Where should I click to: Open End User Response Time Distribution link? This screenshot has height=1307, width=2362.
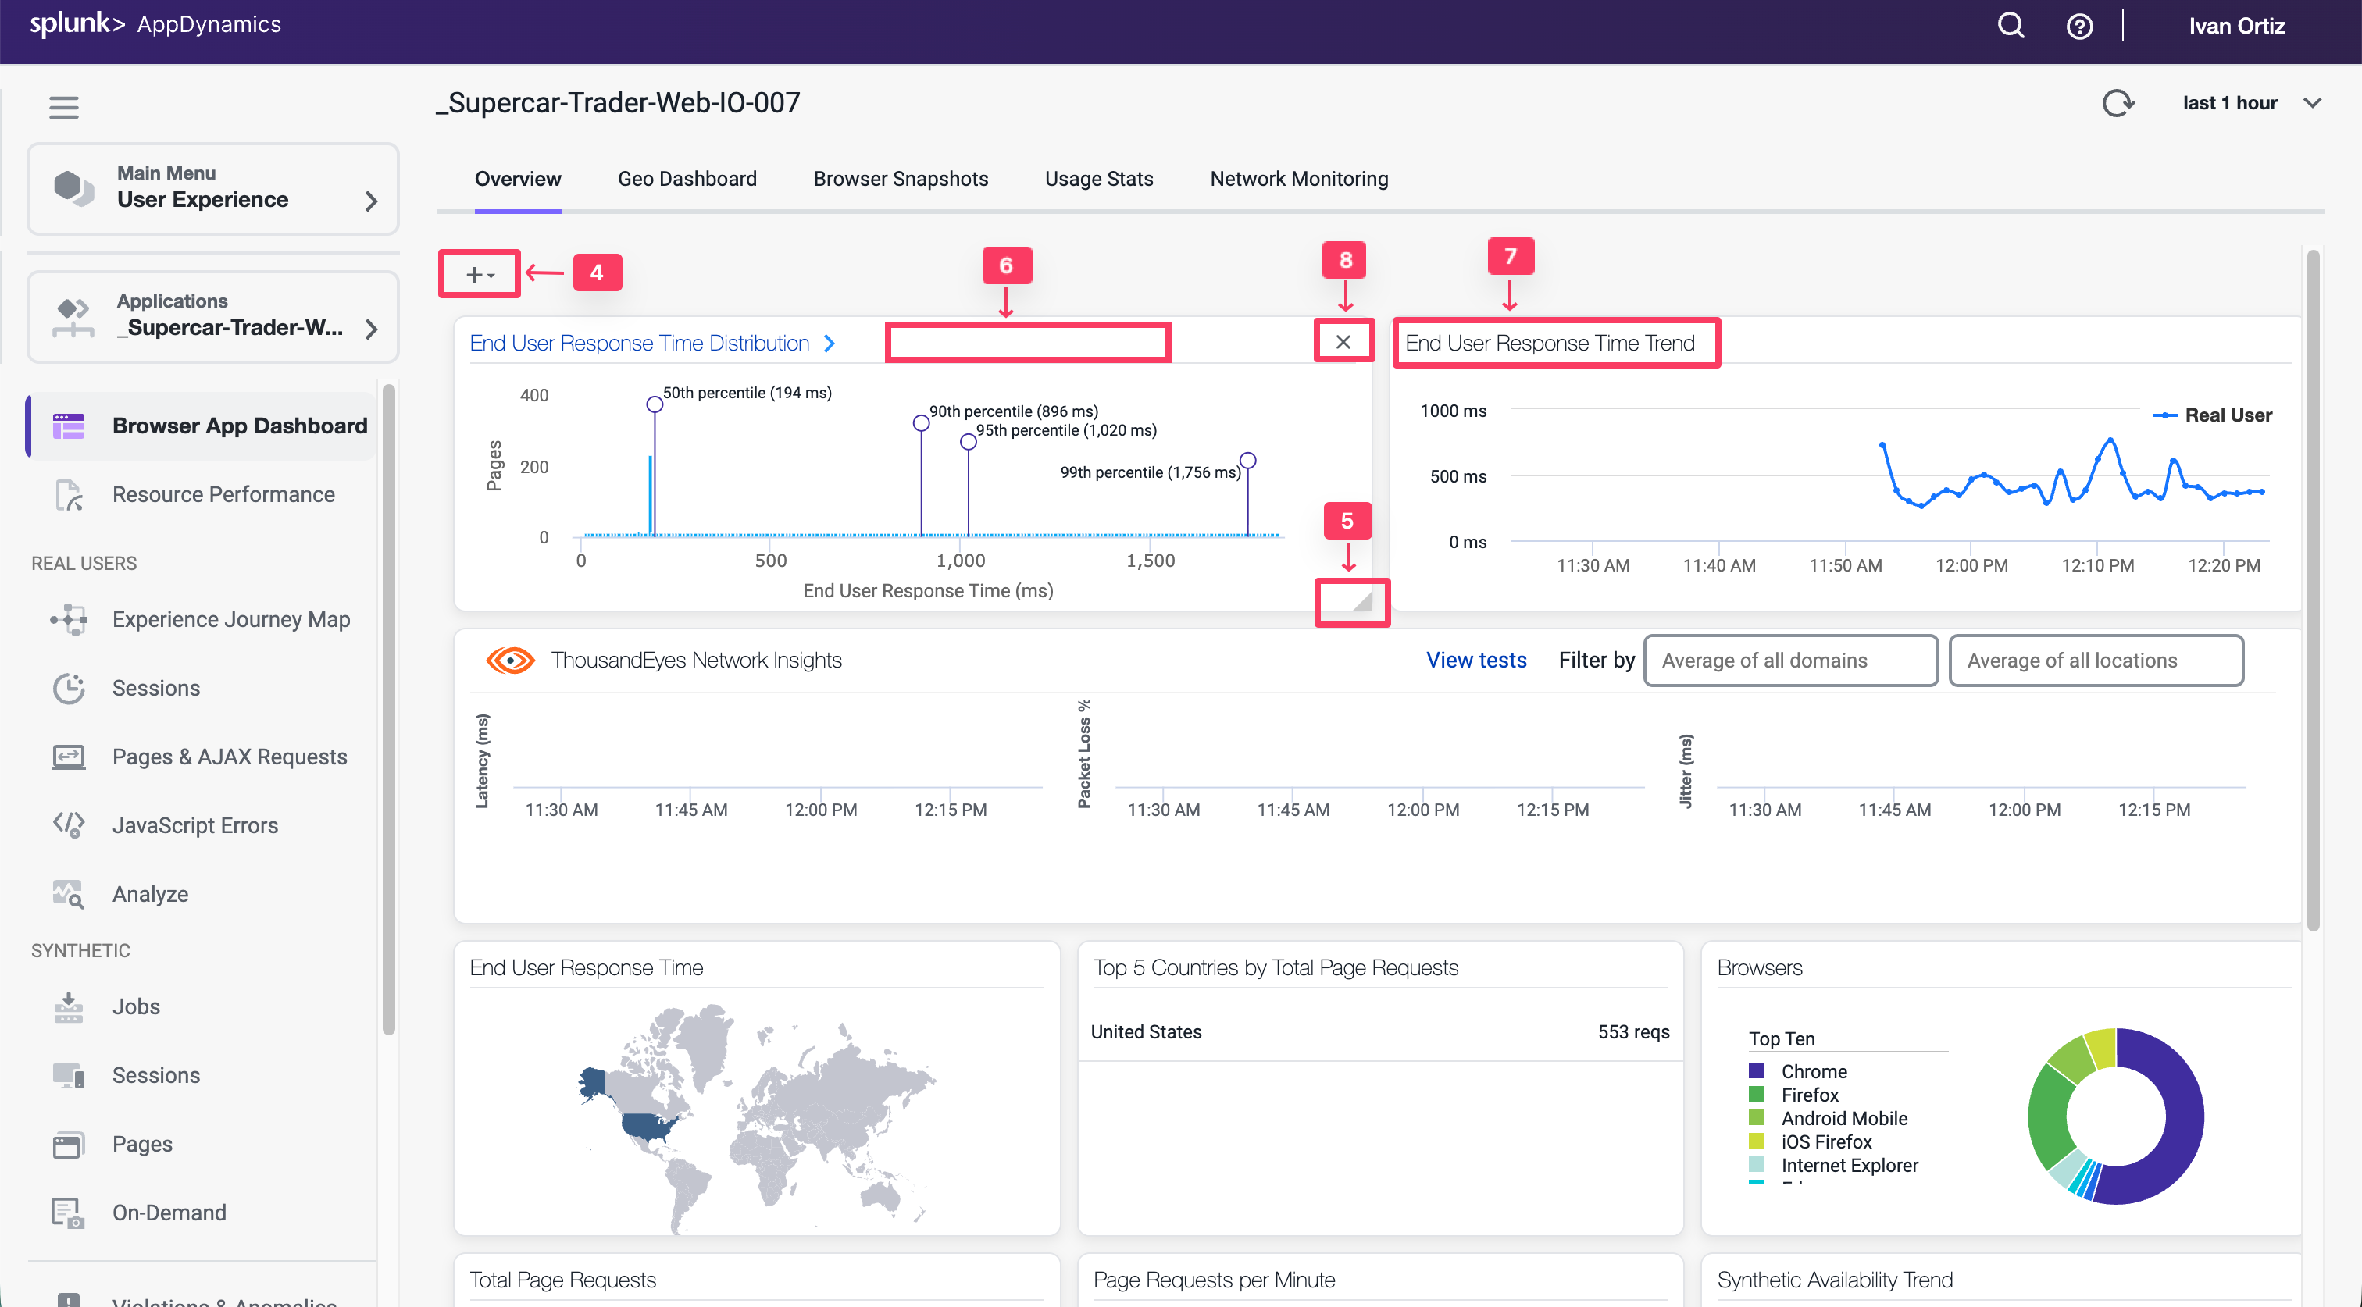pyautogui.click(x=639, y=343)
